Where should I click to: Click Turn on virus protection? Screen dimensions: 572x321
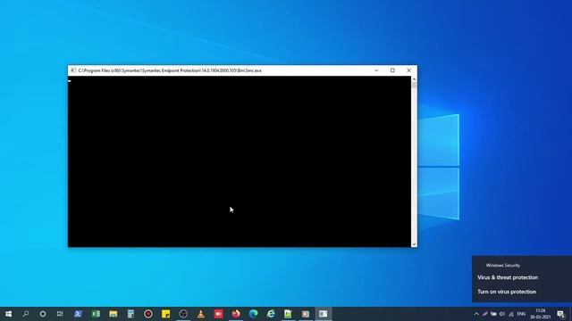click(507, 292)
